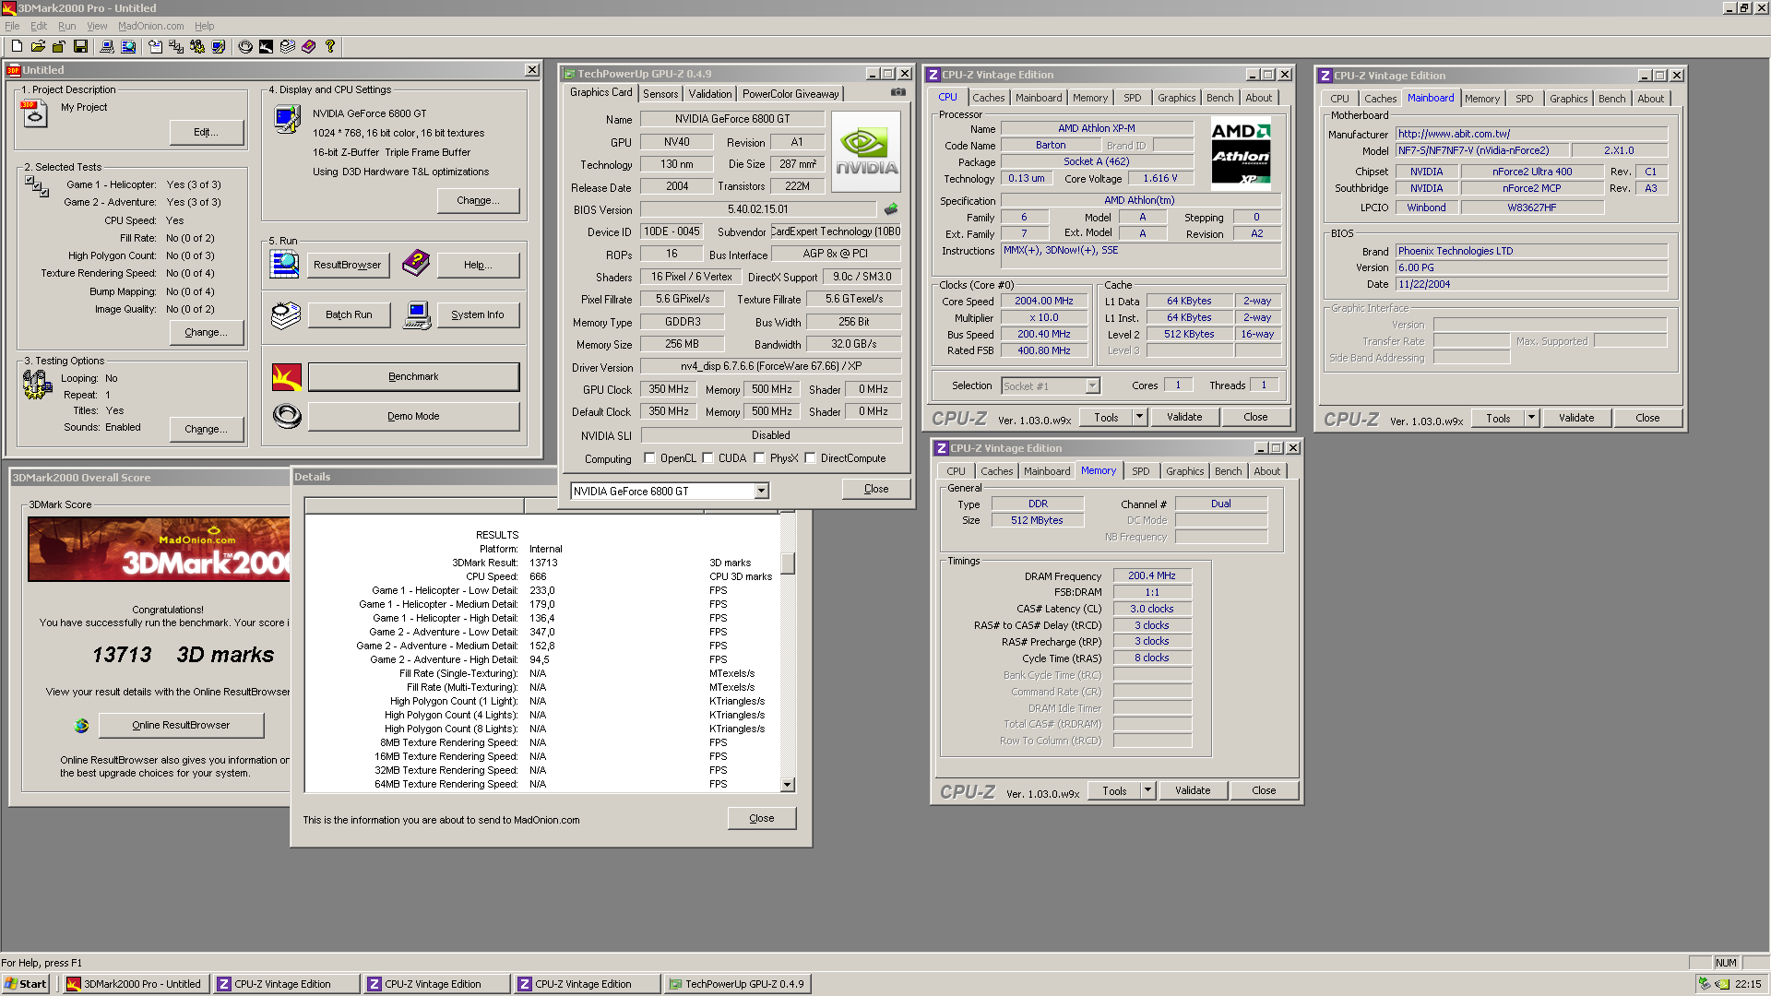Click the yellow question mark toolbar icon

[329, 46]
